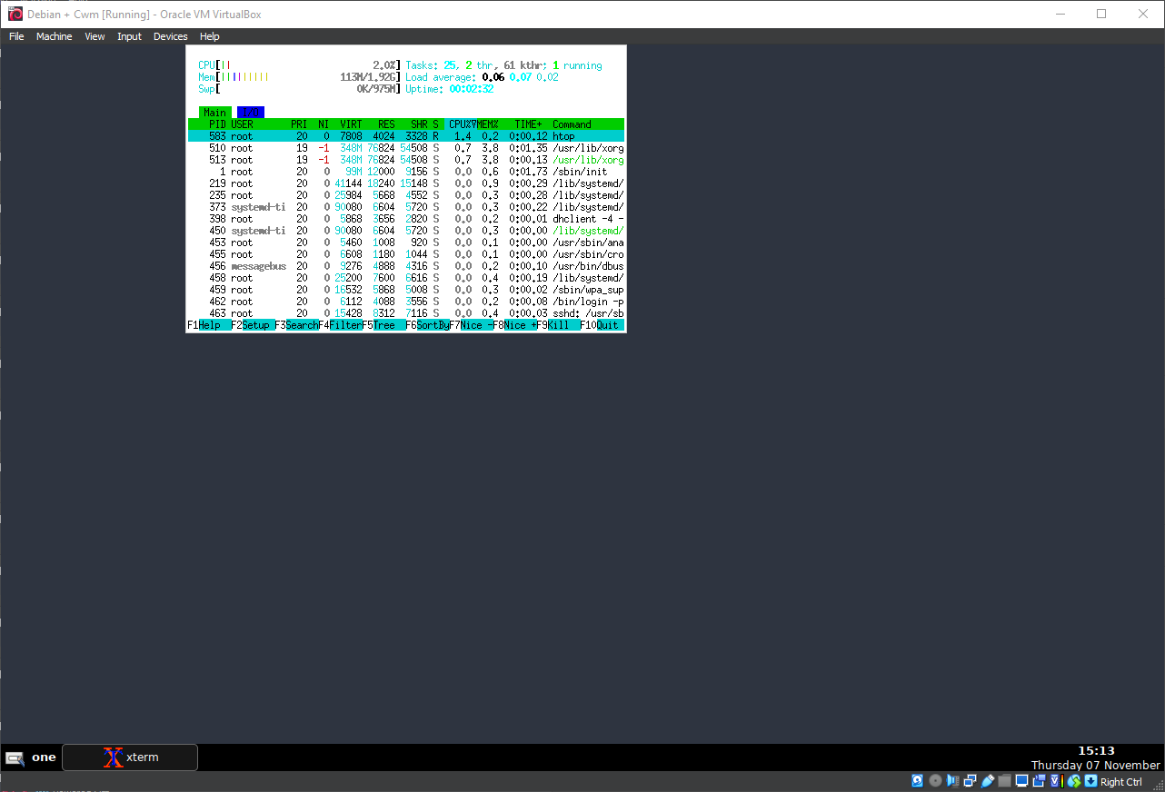
Task: Open the network adapters status icon
Action: (x=970, y=781)
